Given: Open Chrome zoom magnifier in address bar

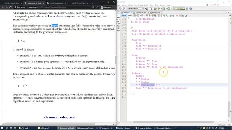Looking at the screenshot, I should pyautogui.click(x=93, y=7).
